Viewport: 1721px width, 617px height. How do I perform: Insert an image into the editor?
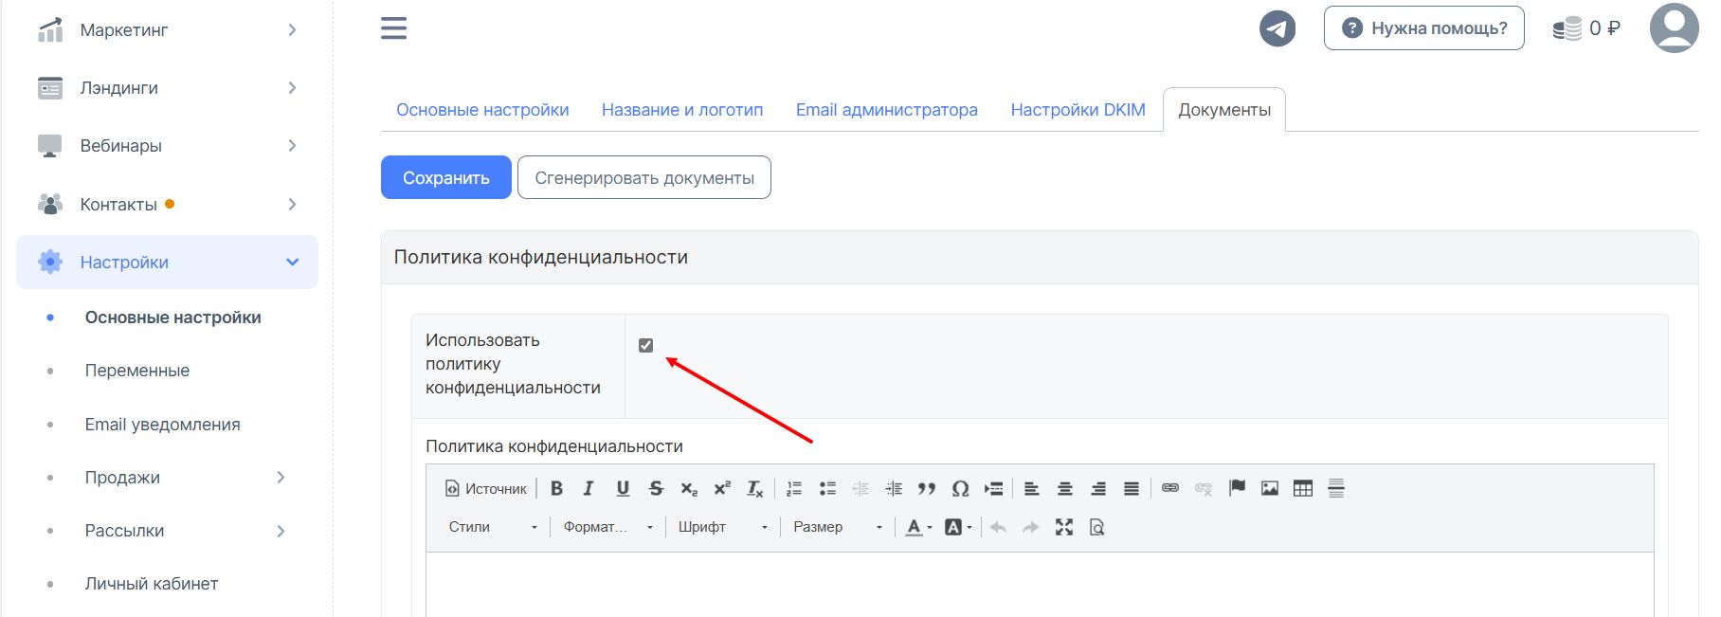click(x=1270, y=488)
